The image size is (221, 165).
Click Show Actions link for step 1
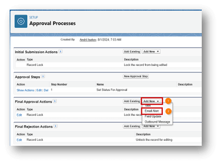coord(25,90)
